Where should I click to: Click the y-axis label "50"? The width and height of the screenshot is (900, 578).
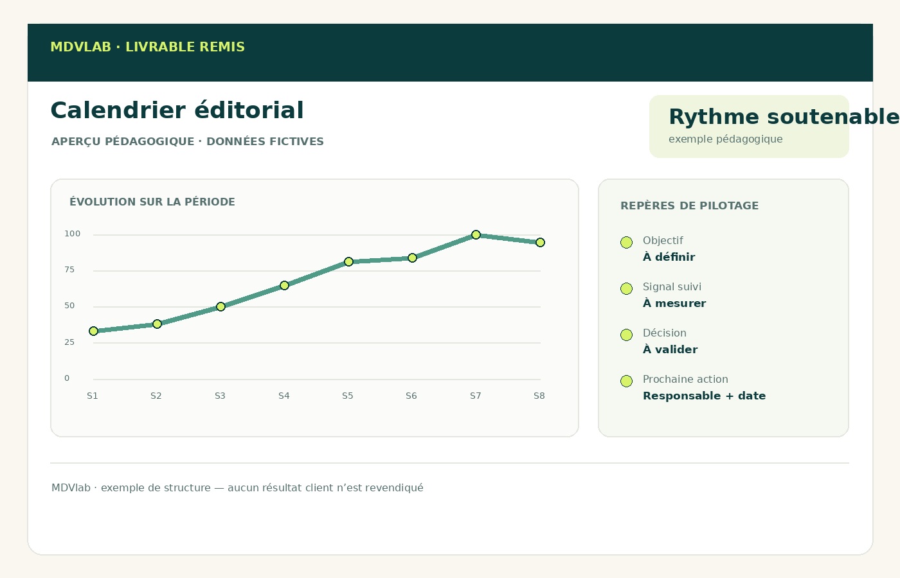point(69,306)
